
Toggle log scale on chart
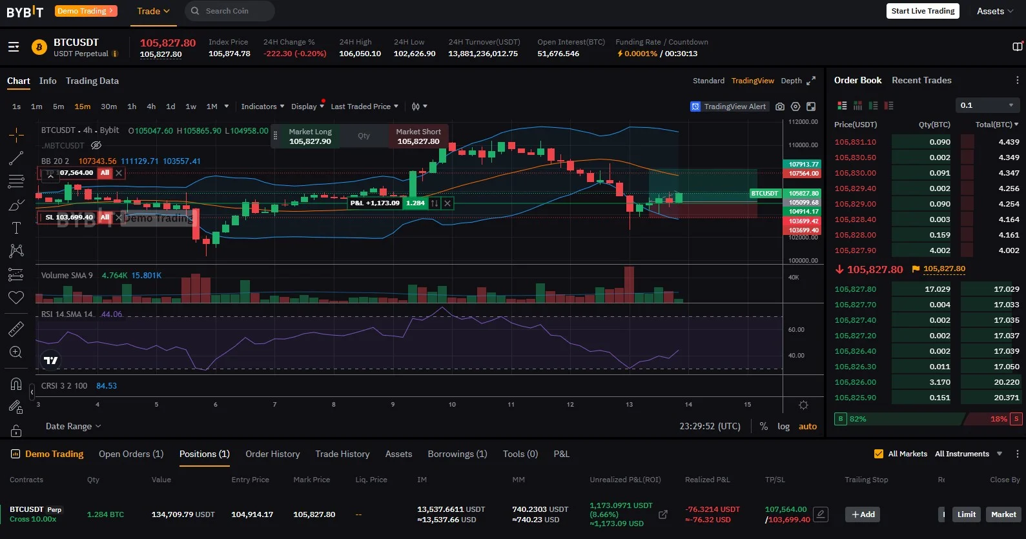783,427
